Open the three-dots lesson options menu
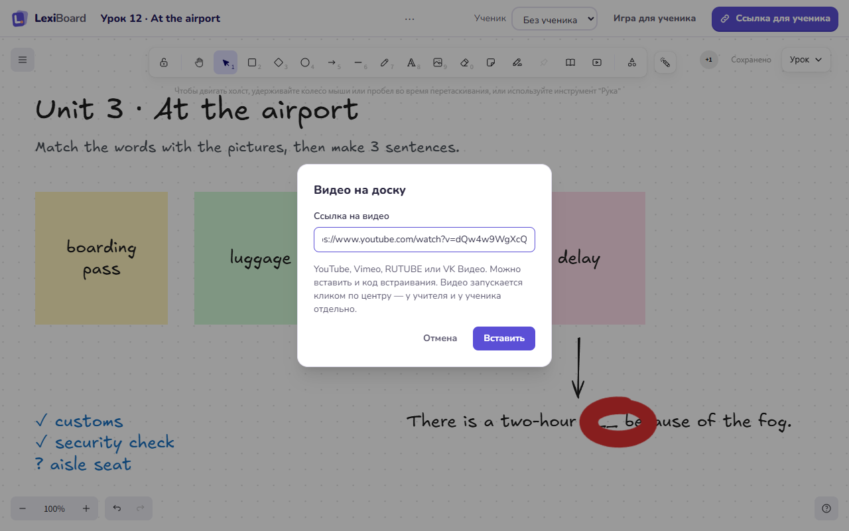Image resolution: width=849 pixels, height=531 pixels. click(x=409, y=19)
